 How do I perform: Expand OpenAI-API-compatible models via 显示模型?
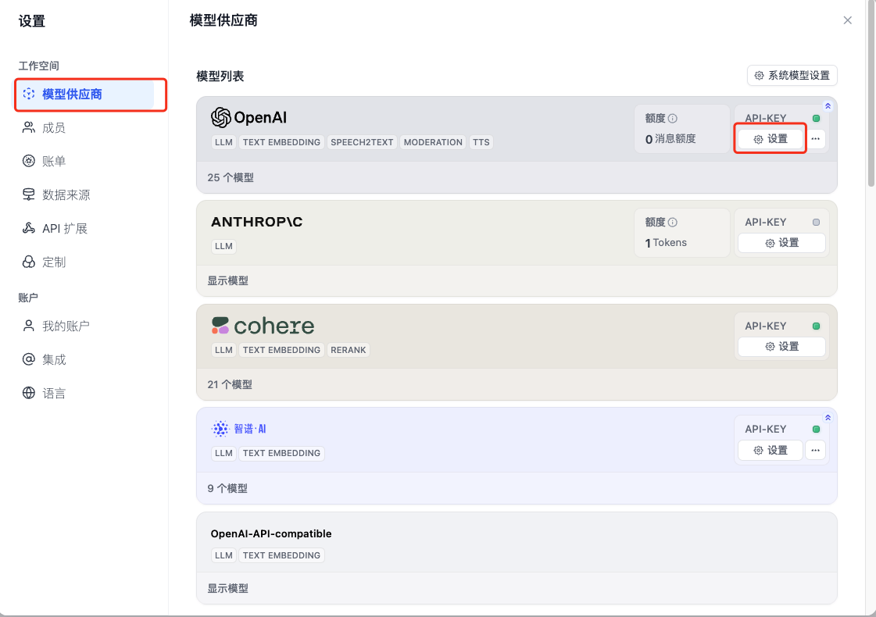click(227, 588)
